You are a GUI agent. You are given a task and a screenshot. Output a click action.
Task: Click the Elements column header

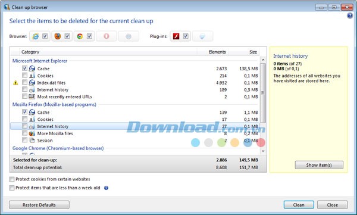tap(212, 52)
